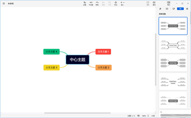The image size is (191, 118).
Task: Open the pitch slide tab in format panel
Action: (x=167, y=9)
